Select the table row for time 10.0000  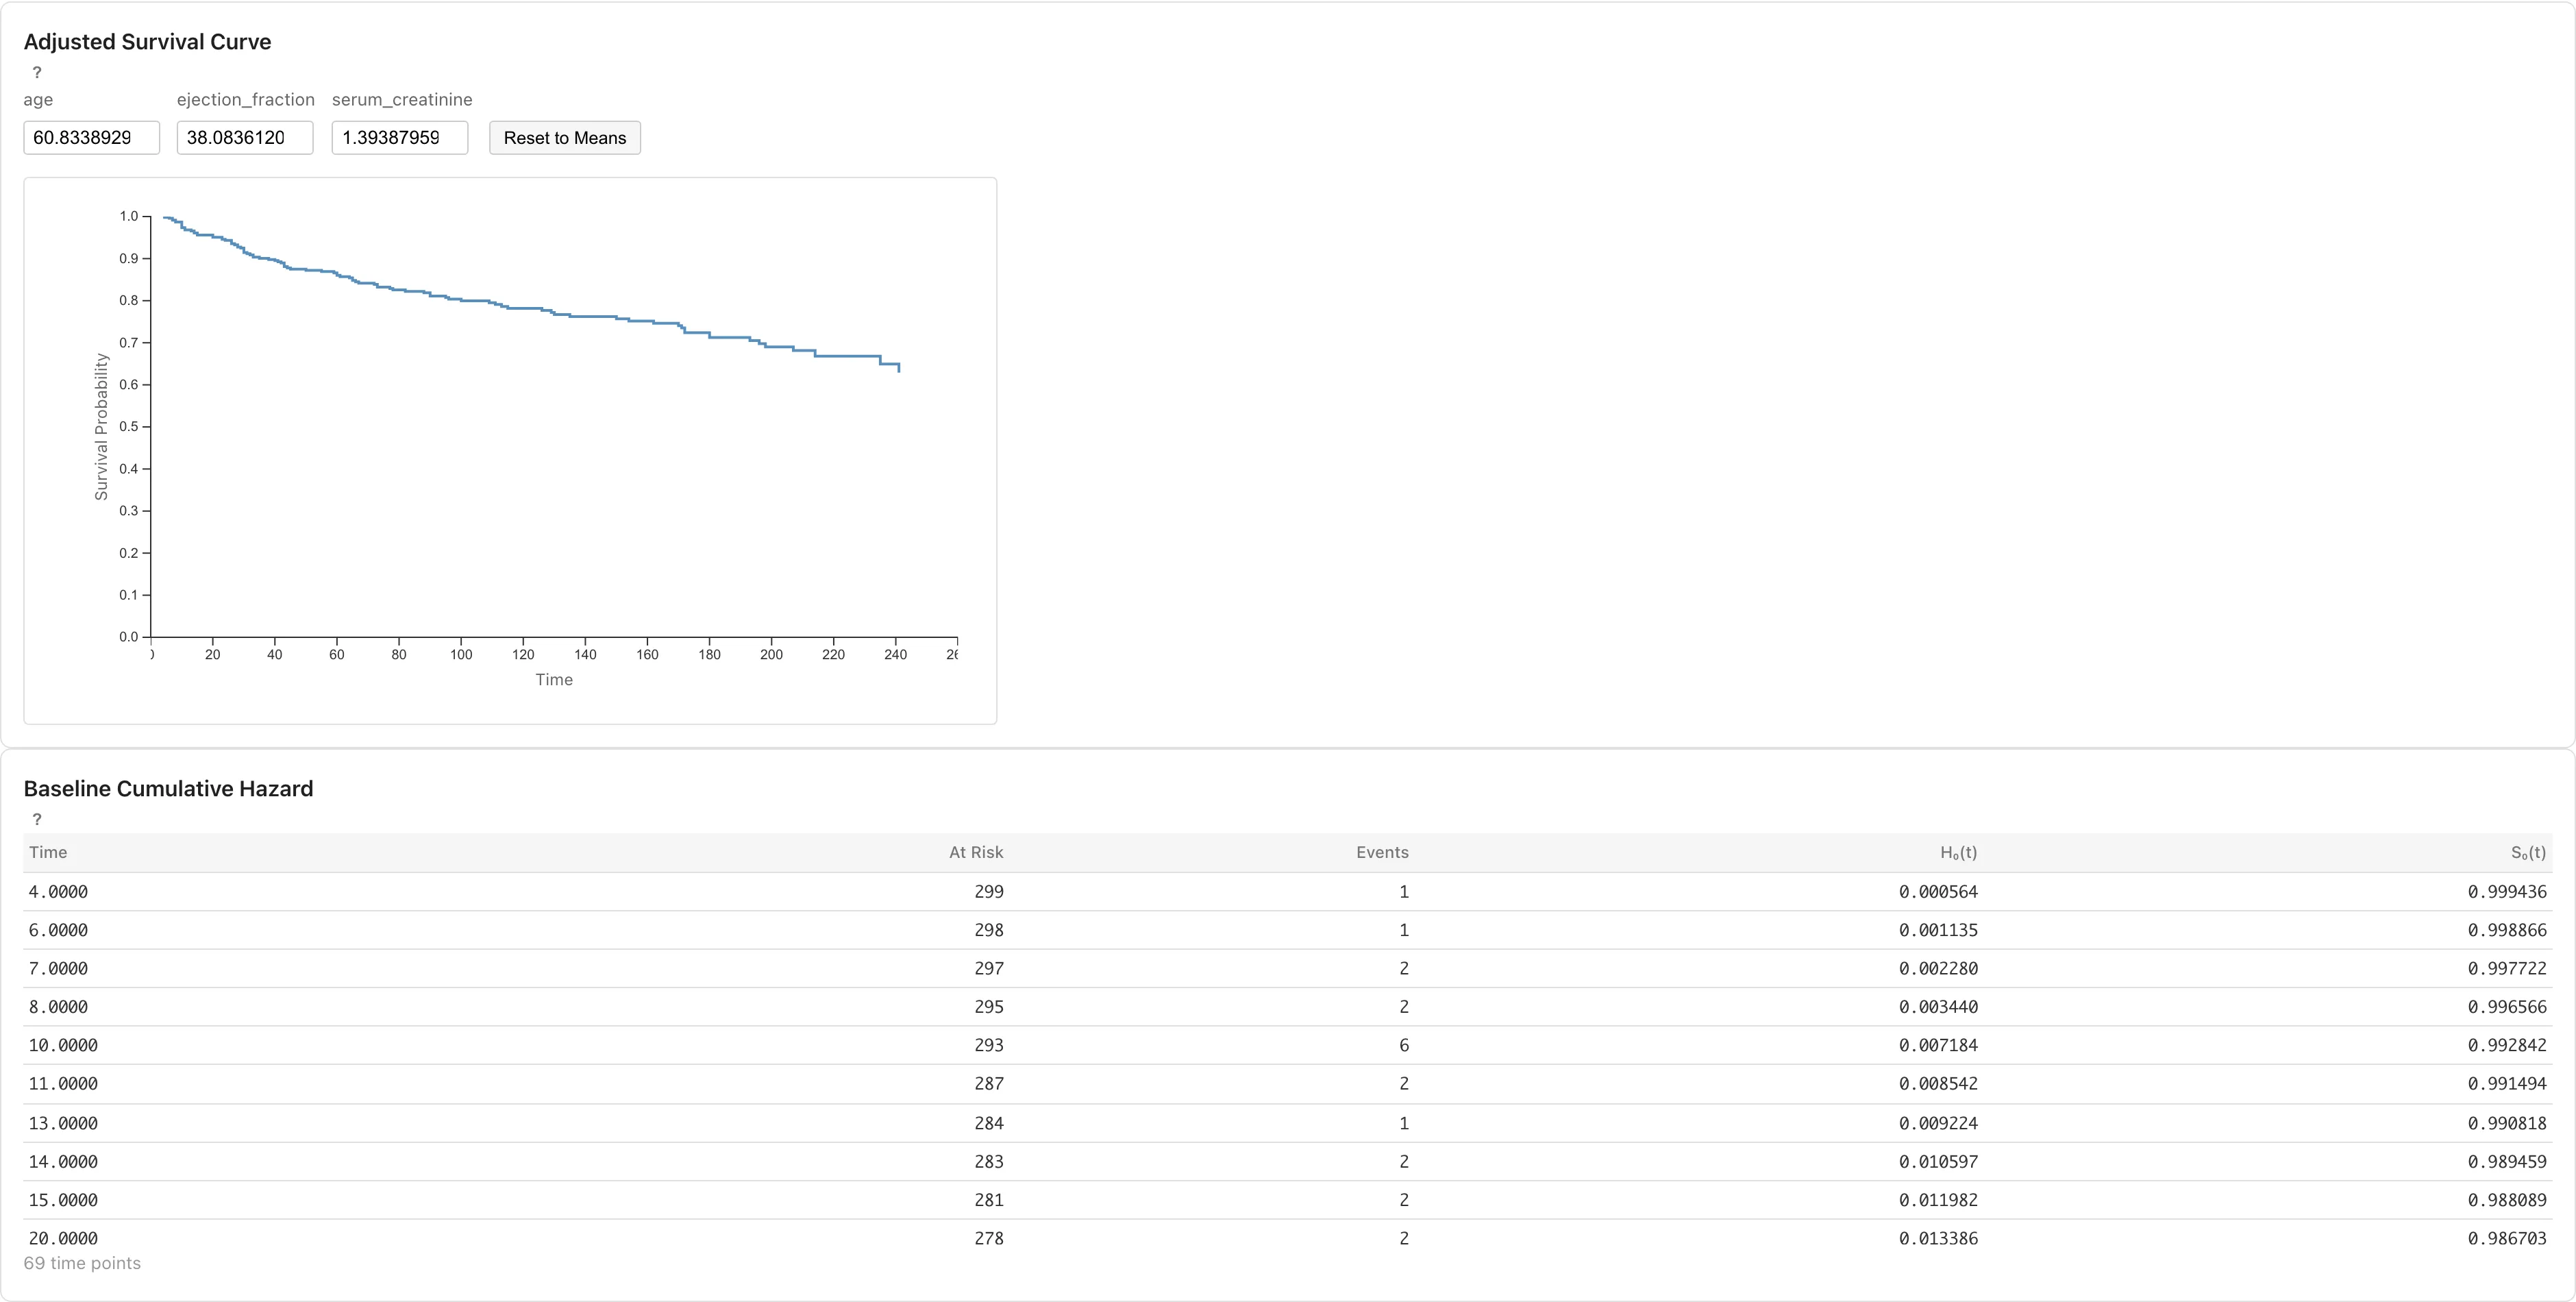click(1288, 1045)
